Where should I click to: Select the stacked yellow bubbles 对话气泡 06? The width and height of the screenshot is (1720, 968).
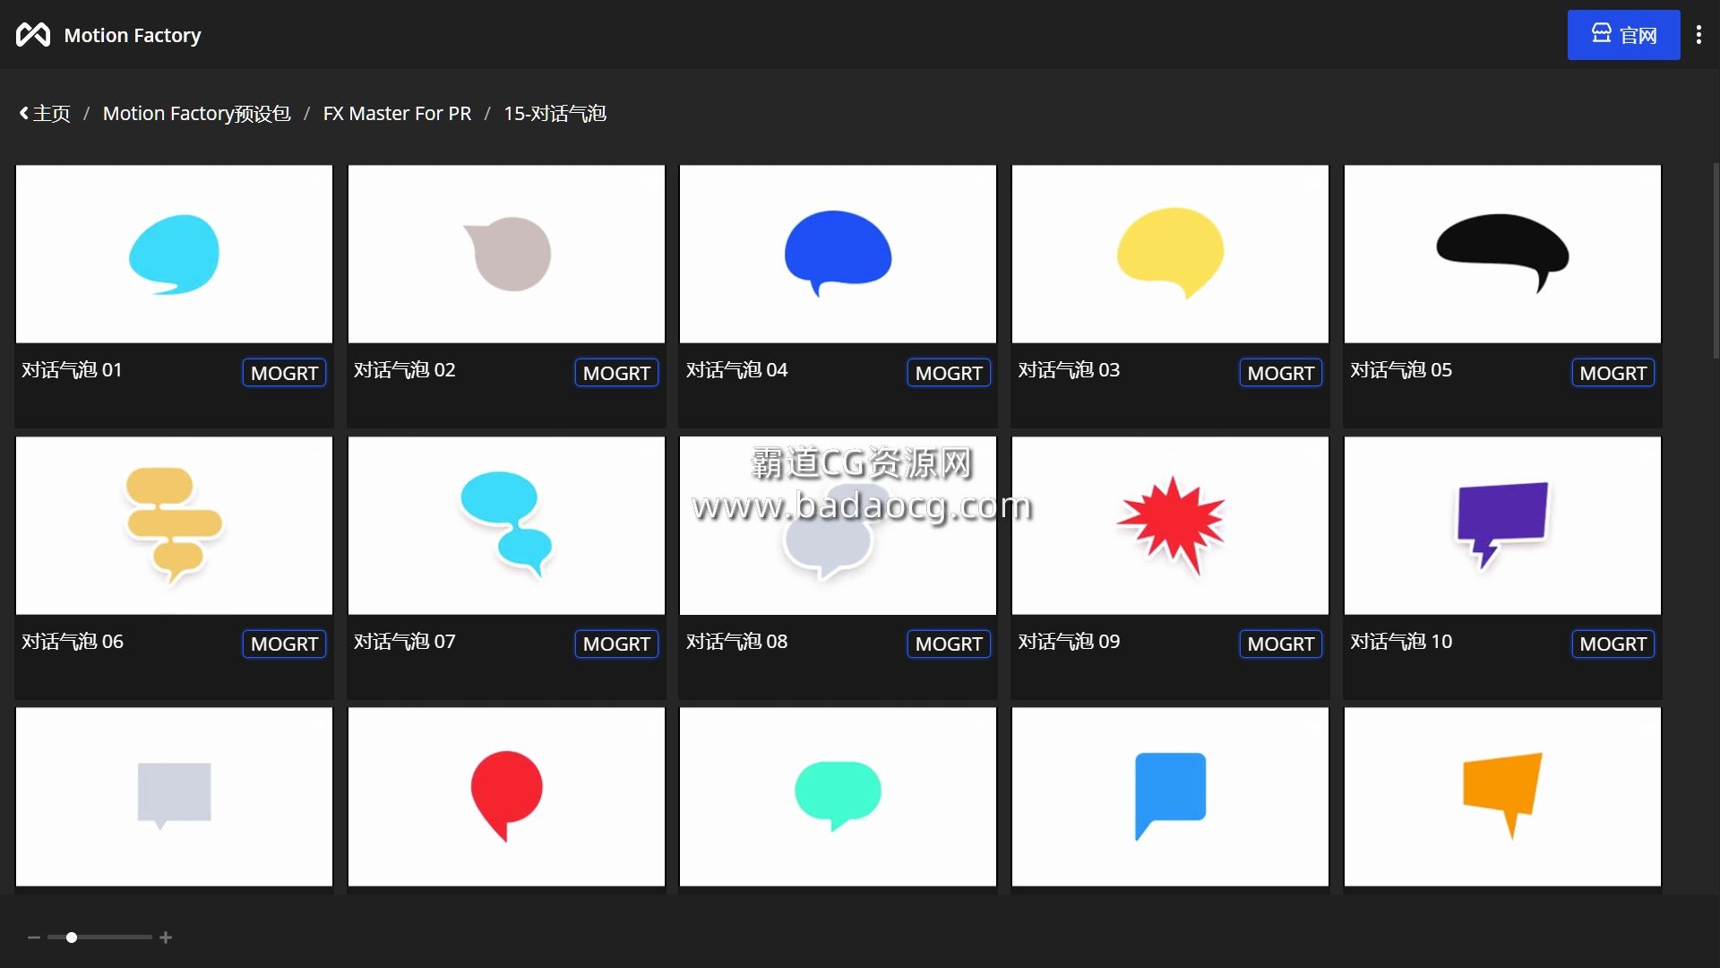(x=174, y=525)
